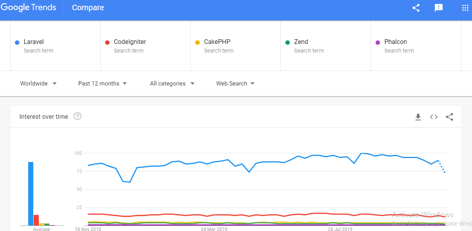The image size is (472, 231).
Task: Select the CodeIgniter search term card
Action: point(145,45)
